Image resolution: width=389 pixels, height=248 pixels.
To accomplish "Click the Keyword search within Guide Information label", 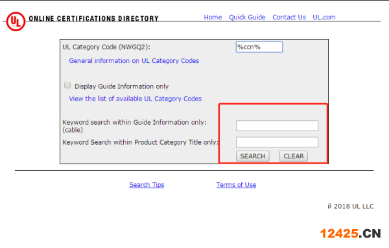I will (134, 126).
